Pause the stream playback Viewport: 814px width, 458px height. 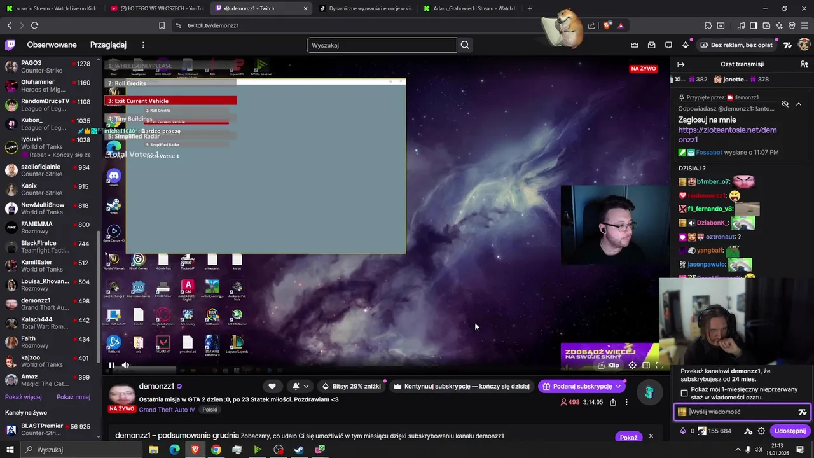point(112,365)
